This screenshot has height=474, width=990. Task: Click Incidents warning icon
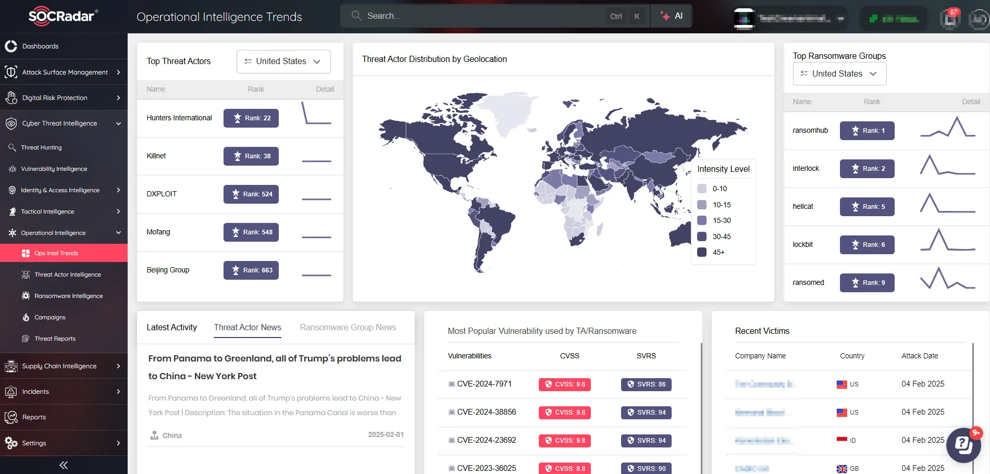[x=11, y=392]
